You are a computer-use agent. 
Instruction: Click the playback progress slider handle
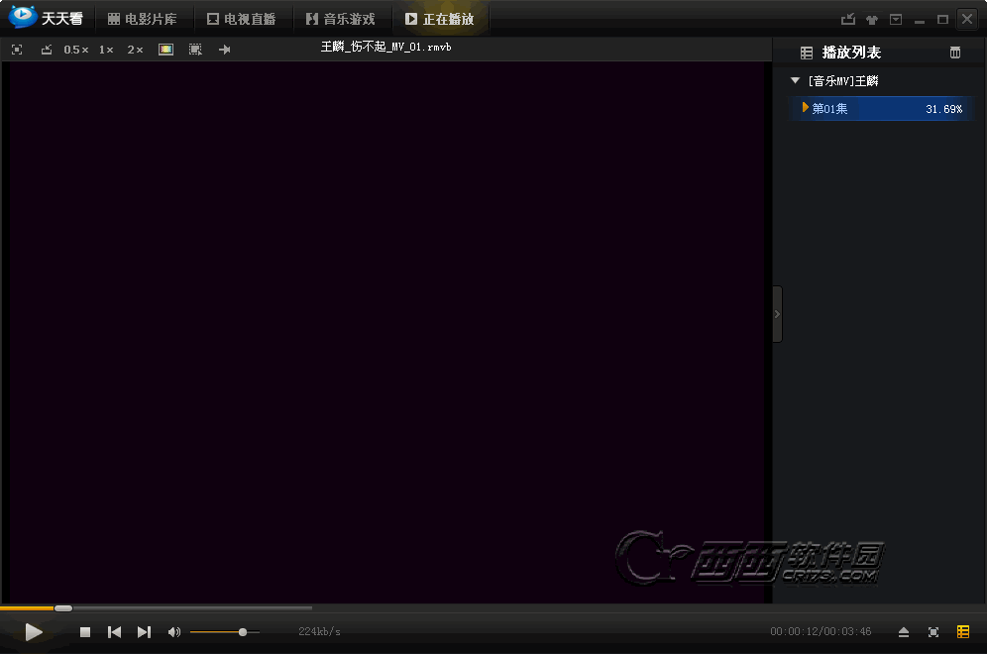tap(63, 608)
